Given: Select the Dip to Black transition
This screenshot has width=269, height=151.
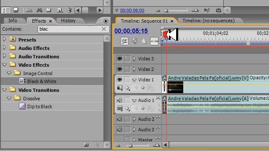Looking at the screenshot, I should pyautogui.click(x=40, y=107).
